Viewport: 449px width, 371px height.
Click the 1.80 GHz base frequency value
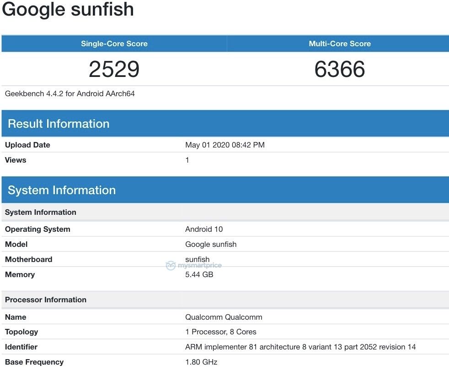(201, 362)
